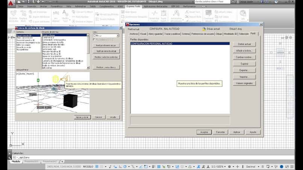Toggle Annotation Visibility status icon
This screenshot has height=170, width=303.
[x=198, y=167]
